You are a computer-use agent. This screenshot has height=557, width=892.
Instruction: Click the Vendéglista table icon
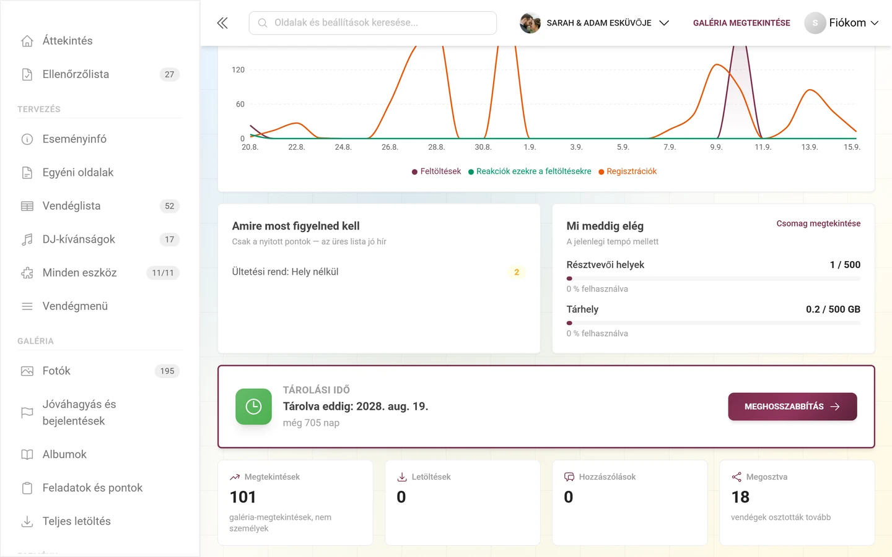[27, 206]
